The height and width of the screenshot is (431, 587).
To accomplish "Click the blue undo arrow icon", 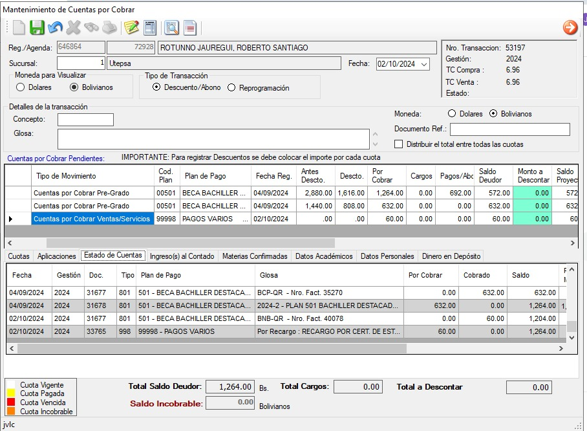I will click(x=56, y=27).
